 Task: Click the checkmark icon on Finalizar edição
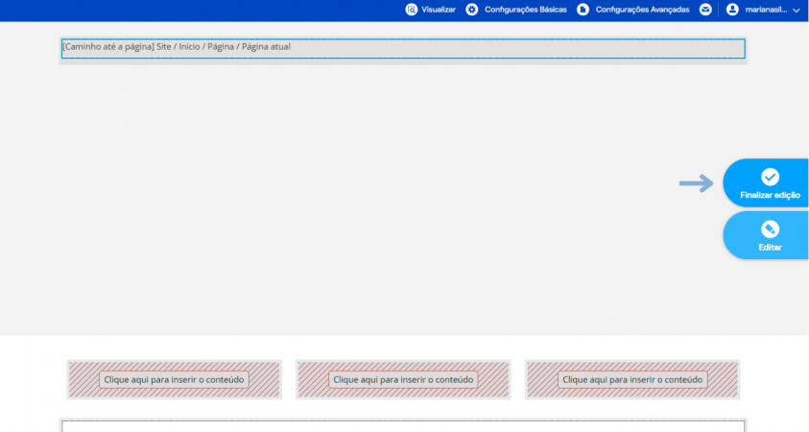[770, 177]
